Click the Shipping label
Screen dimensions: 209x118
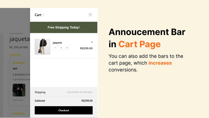(40, 92)
